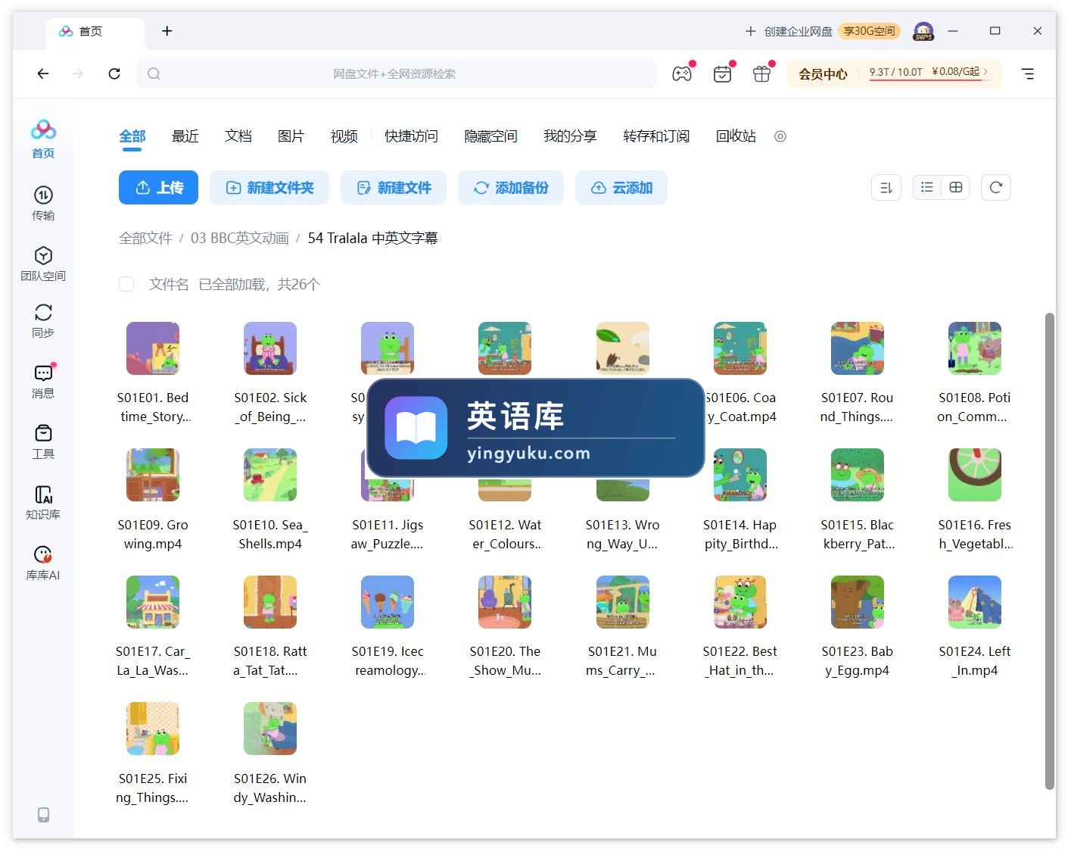Click the user avatar icon

point(923,31)
